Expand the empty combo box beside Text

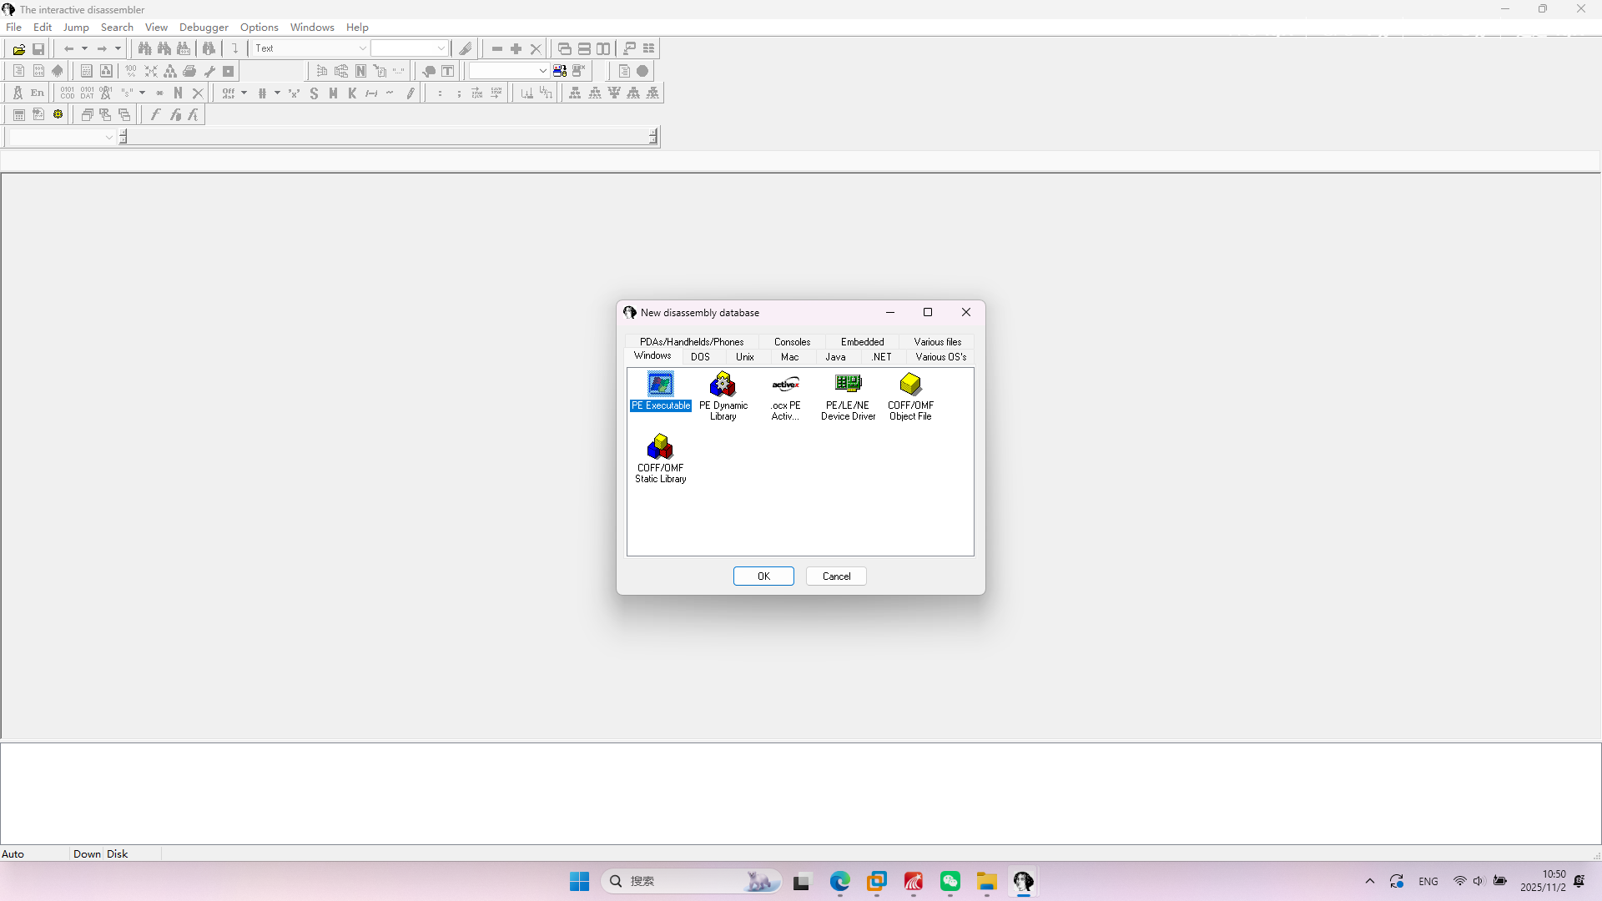click(441, 49)
